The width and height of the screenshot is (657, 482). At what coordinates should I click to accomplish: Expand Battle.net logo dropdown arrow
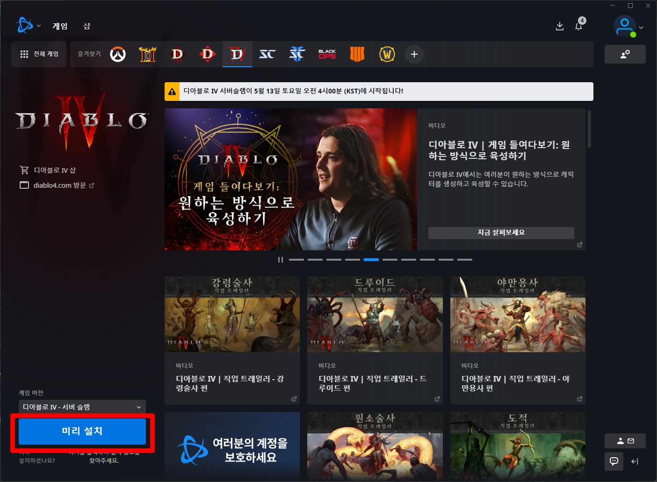[x=39, y=26]
